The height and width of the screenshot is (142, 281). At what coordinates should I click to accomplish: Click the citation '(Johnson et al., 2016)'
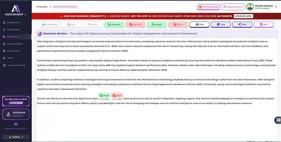coord(106,46)
